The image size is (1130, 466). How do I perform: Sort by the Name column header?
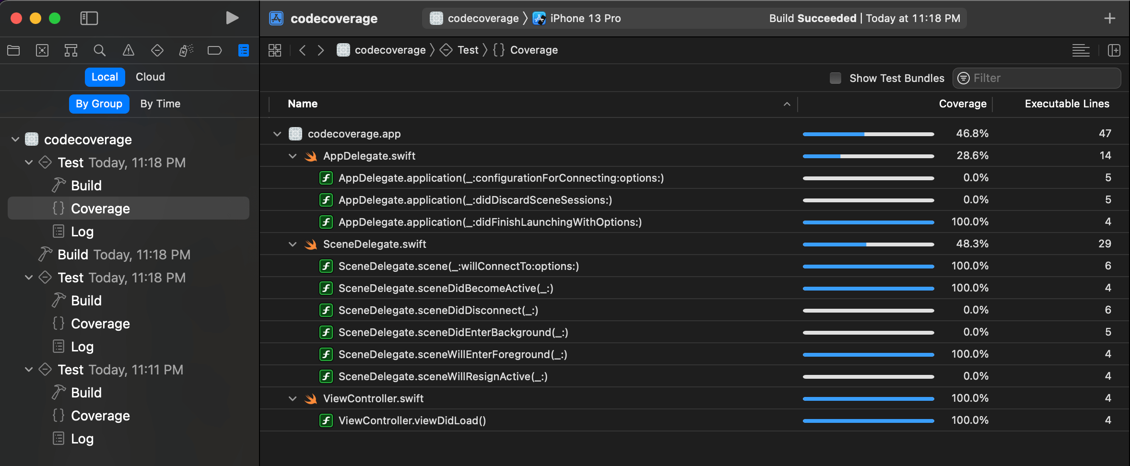tap(303, 104)
